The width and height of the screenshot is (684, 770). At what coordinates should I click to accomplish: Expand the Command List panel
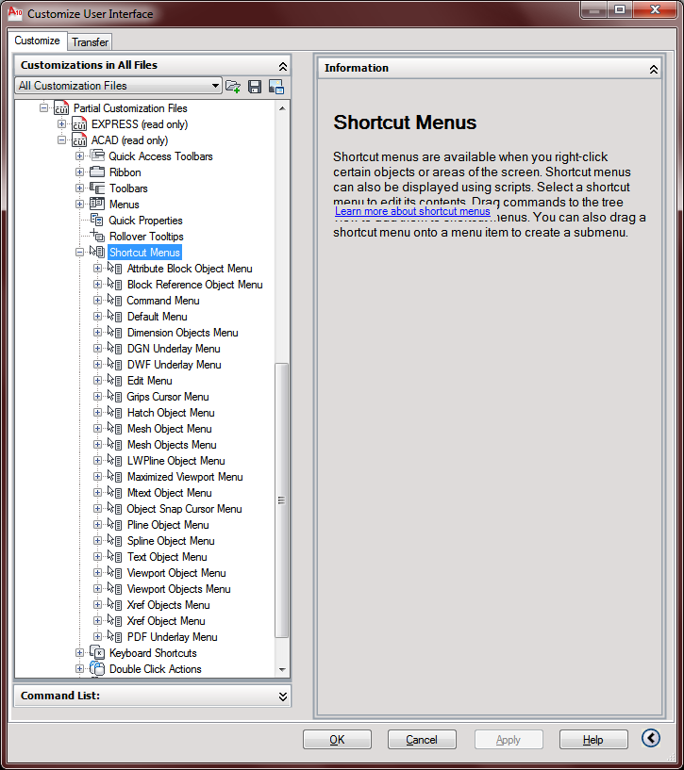[283, 696]
